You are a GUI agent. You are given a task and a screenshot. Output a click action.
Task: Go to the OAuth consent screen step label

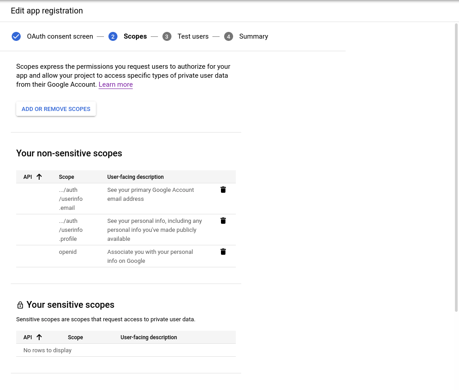(x=60, y=36)
